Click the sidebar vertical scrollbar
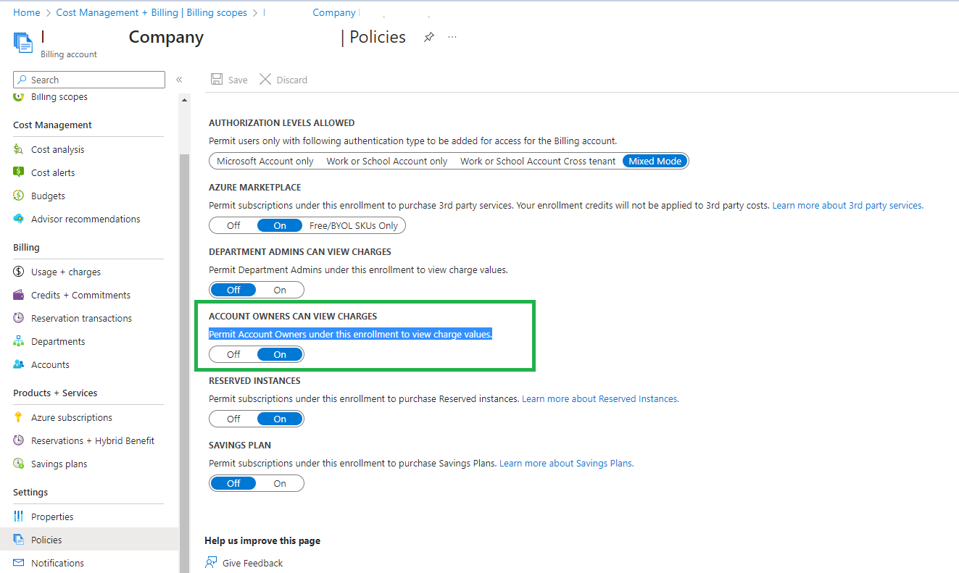 pos(184,362)
